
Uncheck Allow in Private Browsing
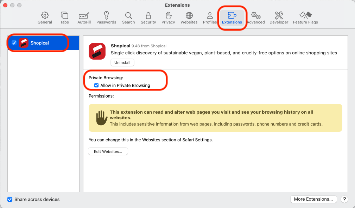click(x=96, y=85)
